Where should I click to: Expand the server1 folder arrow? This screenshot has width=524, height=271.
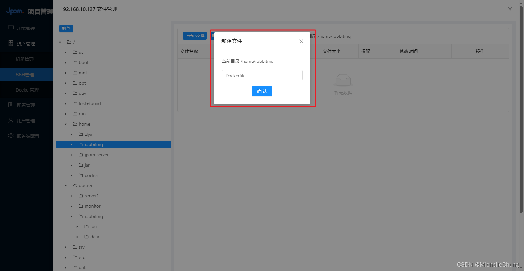[71, 196]
